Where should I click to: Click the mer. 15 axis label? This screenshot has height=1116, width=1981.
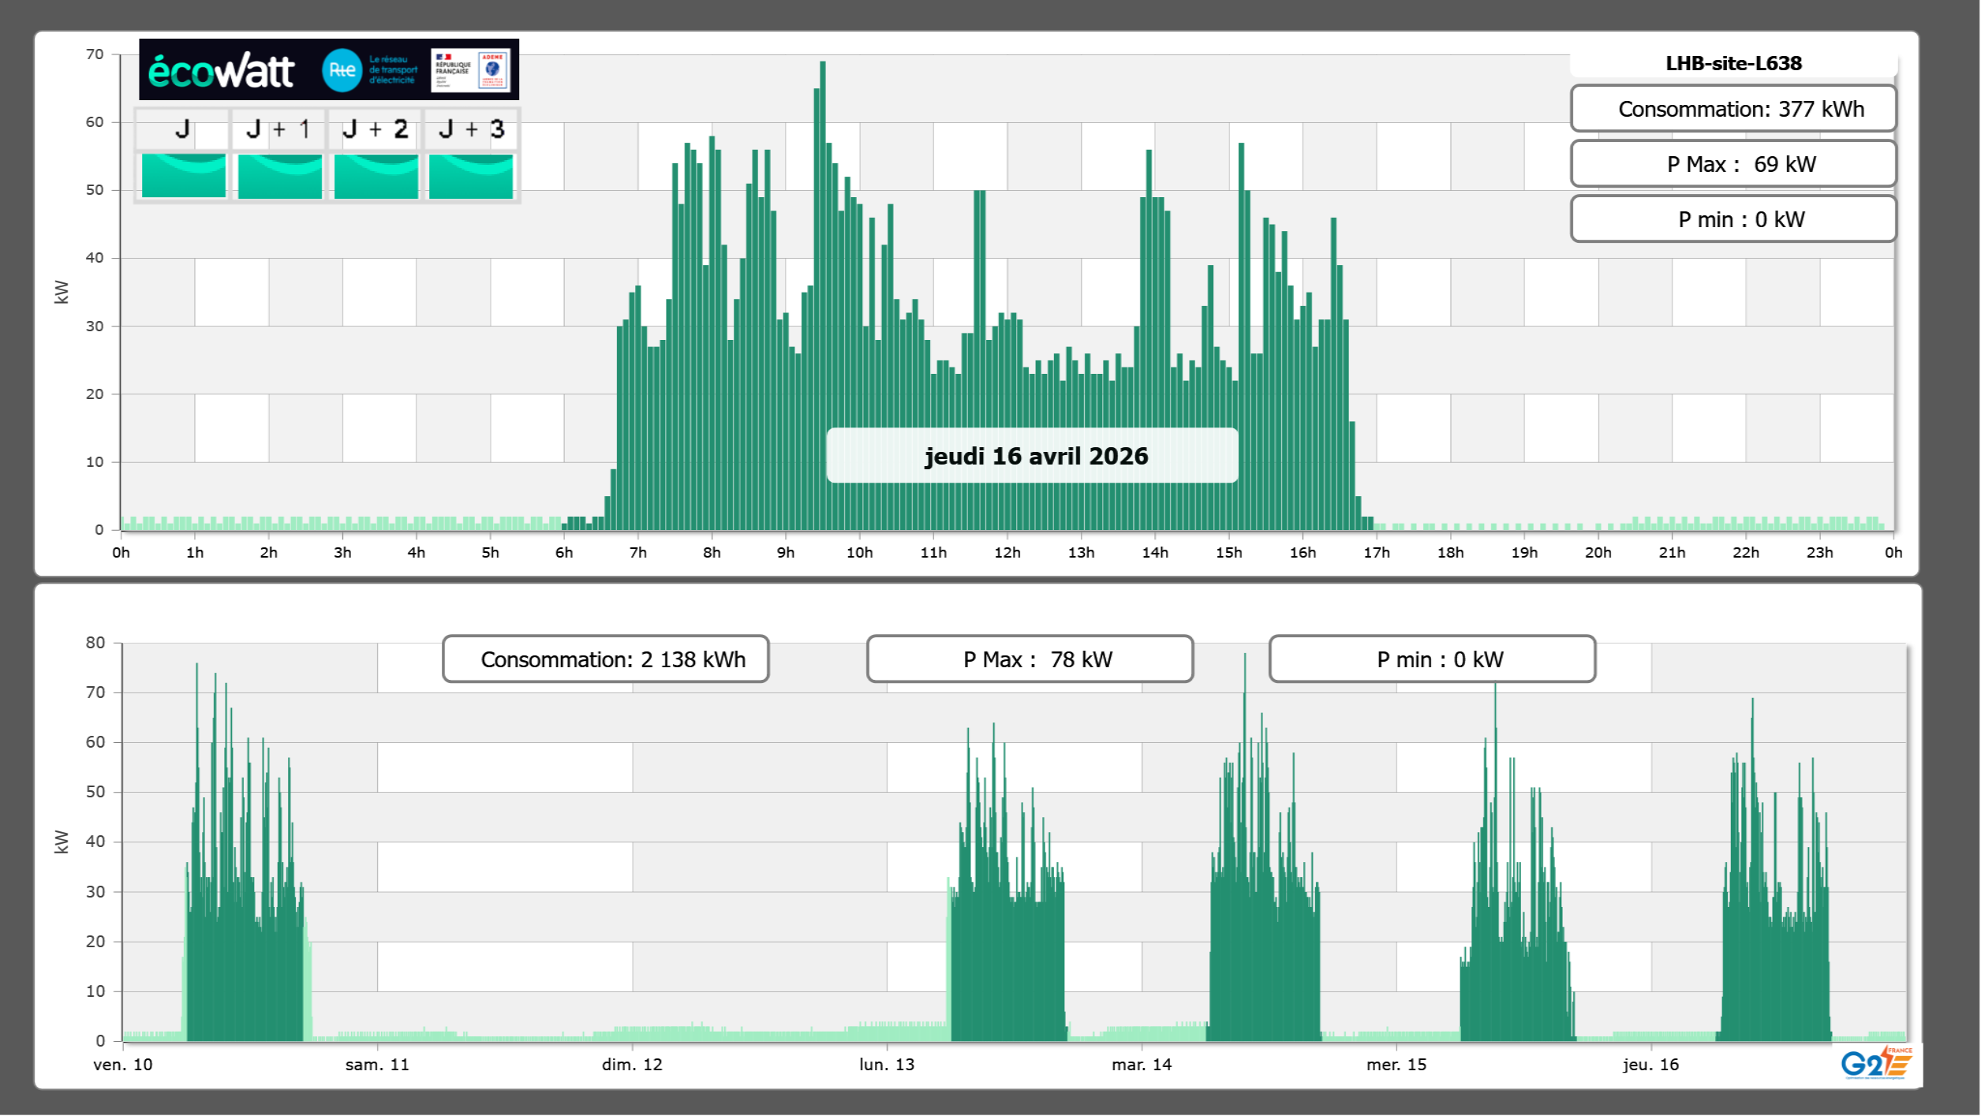[x=1396, y=1065]
